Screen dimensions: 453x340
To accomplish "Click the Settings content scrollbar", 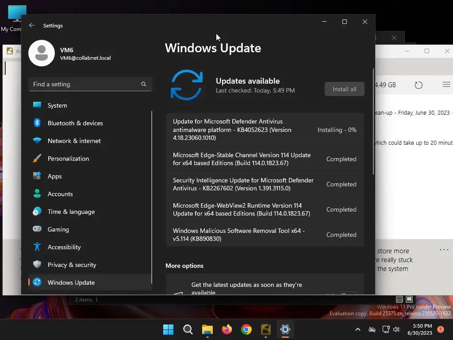I will (373, 121).
